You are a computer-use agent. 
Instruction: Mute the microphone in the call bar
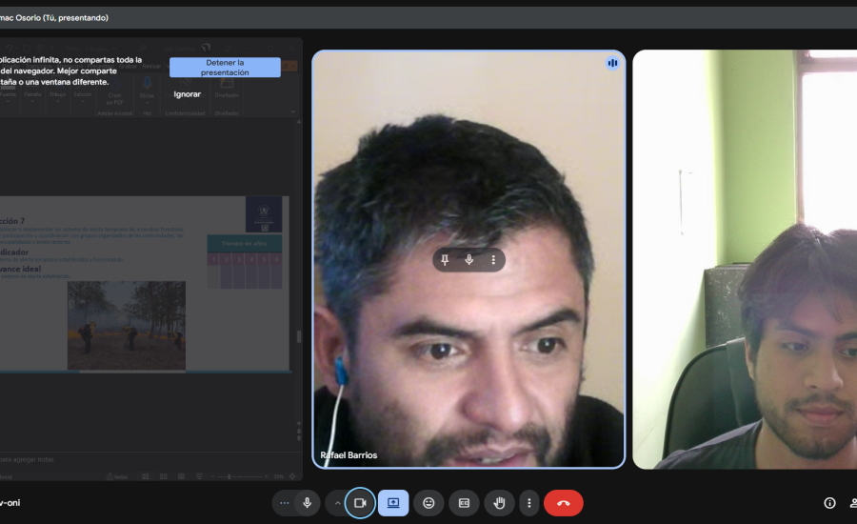(x=307, y=503)
